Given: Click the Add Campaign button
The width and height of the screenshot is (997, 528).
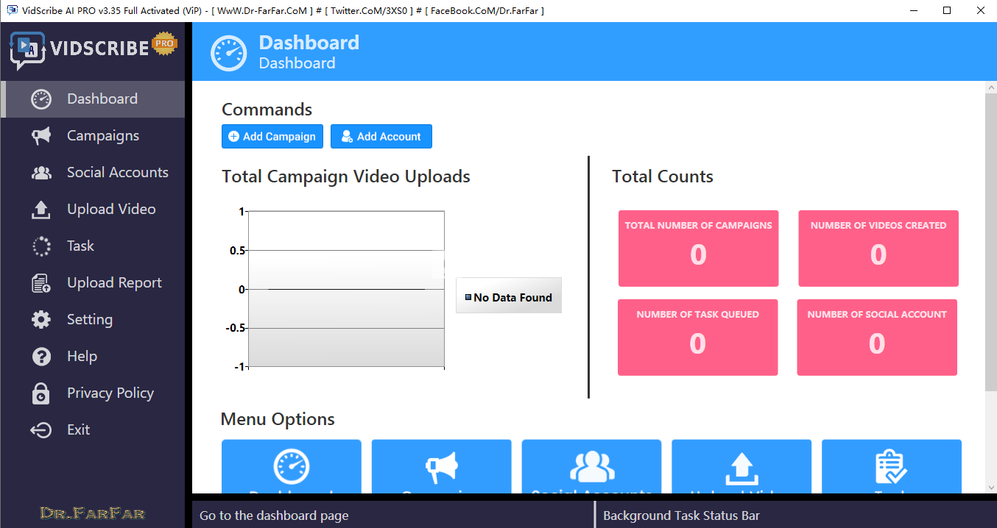Looking at the screenshot, I should click(272, 137).
